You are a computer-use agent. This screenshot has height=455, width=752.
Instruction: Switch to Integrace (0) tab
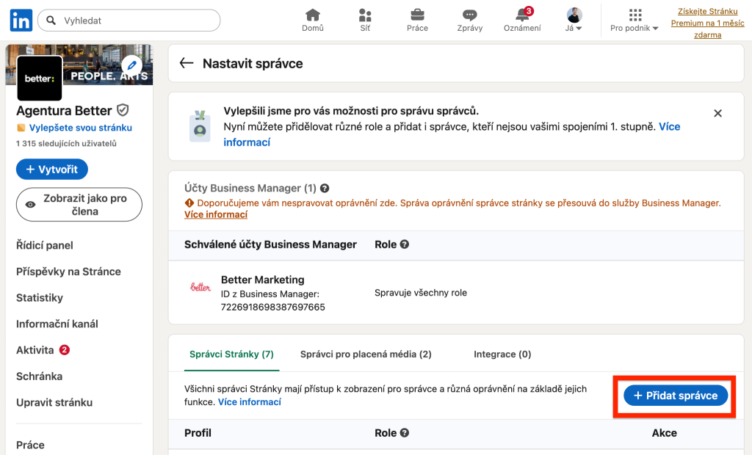[x=502, y=354]
